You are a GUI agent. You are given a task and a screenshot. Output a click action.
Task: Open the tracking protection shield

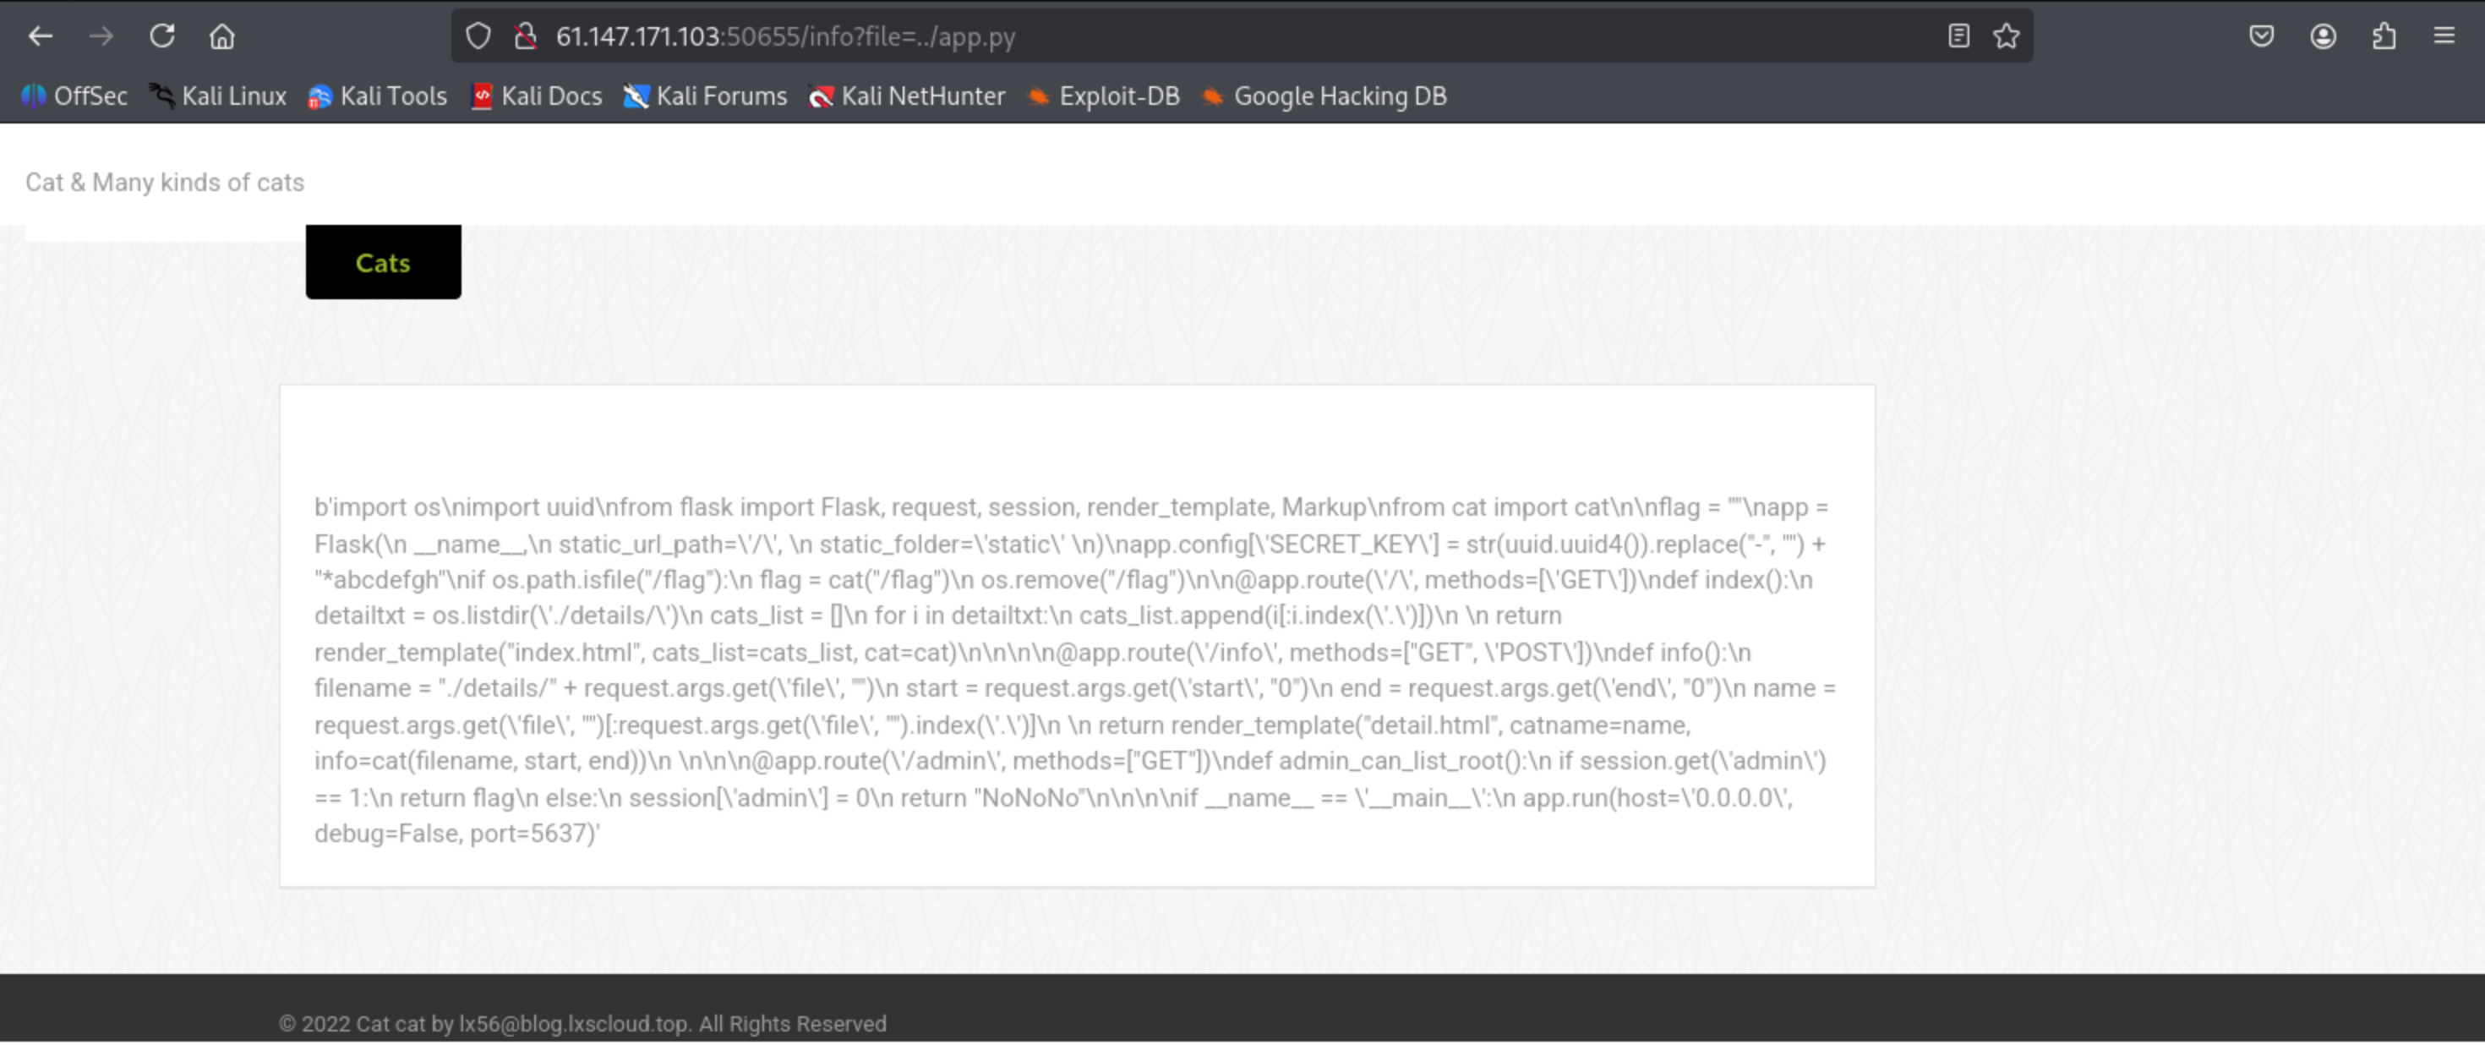[x=478, y=36]
